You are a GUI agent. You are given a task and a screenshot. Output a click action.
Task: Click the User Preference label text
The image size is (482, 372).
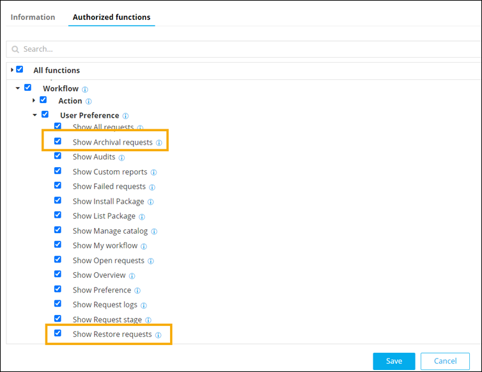89,115
